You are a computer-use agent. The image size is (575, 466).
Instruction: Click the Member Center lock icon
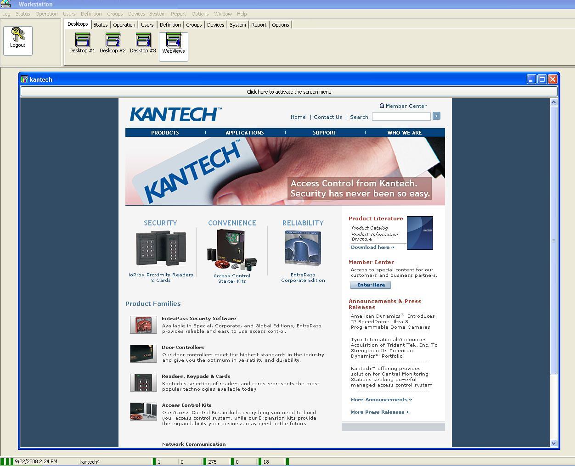(382, 106)
